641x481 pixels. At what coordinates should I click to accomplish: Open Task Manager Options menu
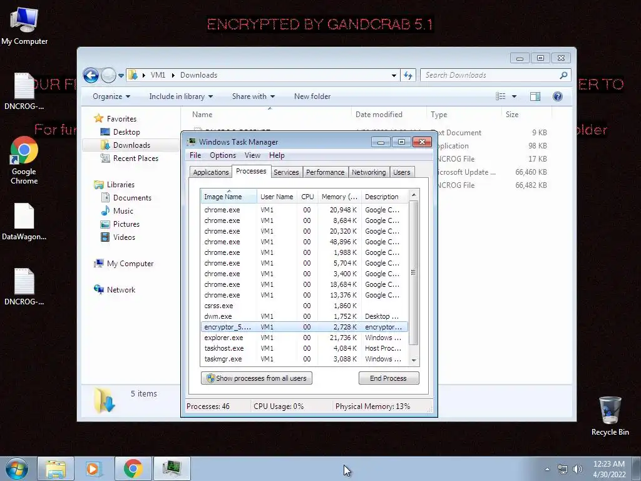(223, 155)
